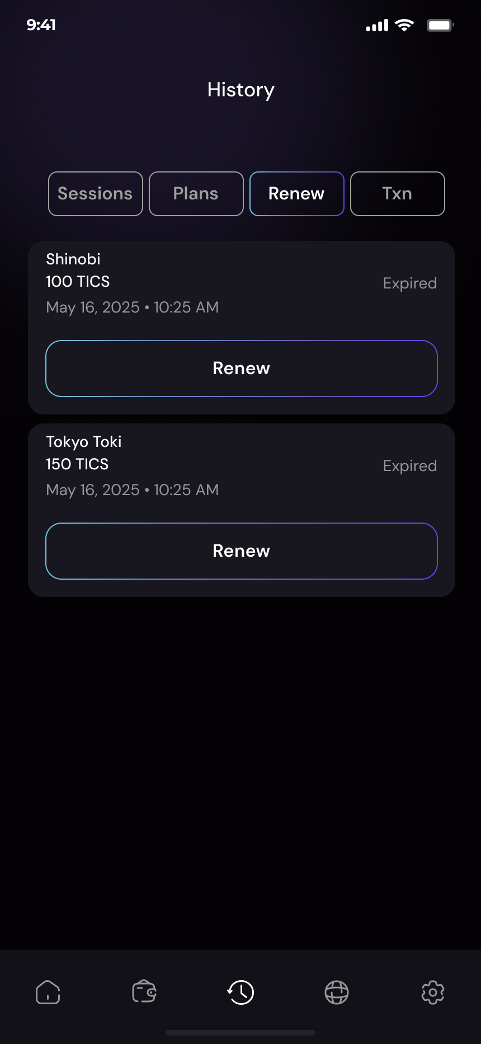Select the Tokyo Toki plan name
Screen dimensions: 481x1044
pyautogui.click(x=84, y=442)
